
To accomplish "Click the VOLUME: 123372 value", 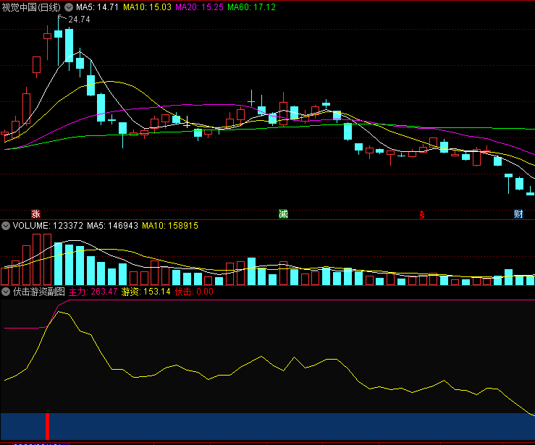I will point(48,226).
